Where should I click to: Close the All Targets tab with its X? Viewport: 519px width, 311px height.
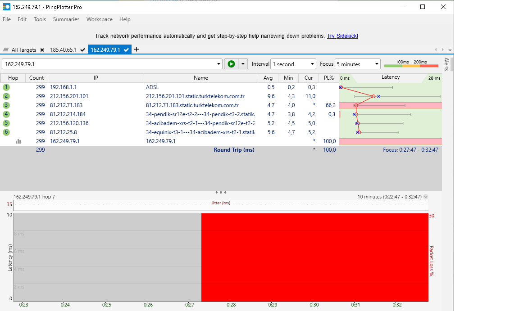tap(42, 50)
